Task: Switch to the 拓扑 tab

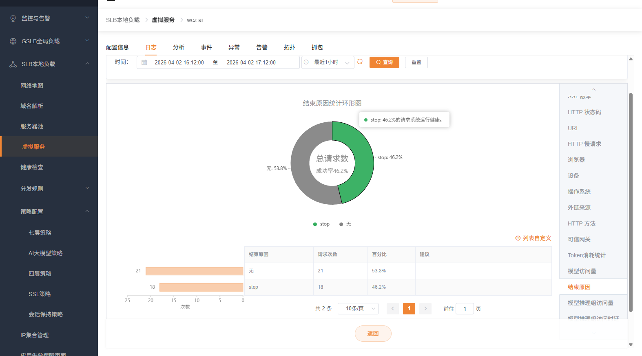Action: click(290, 47)
